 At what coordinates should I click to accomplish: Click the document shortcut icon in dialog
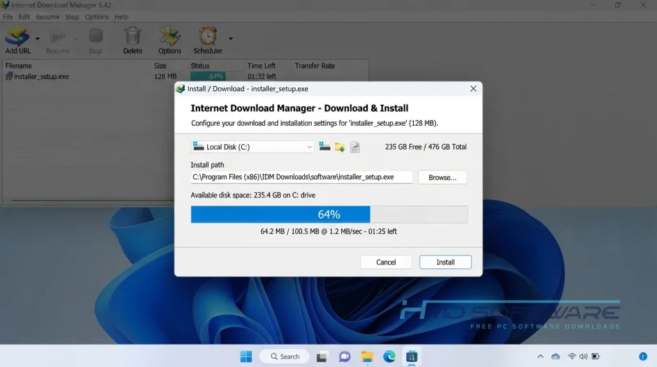[x=355, y=147]
